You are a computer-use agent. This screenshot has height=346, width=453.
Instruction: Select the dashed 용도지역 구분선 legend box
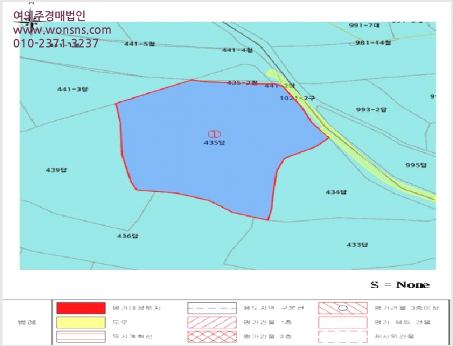pyautogui.click(x=212, y=308)
